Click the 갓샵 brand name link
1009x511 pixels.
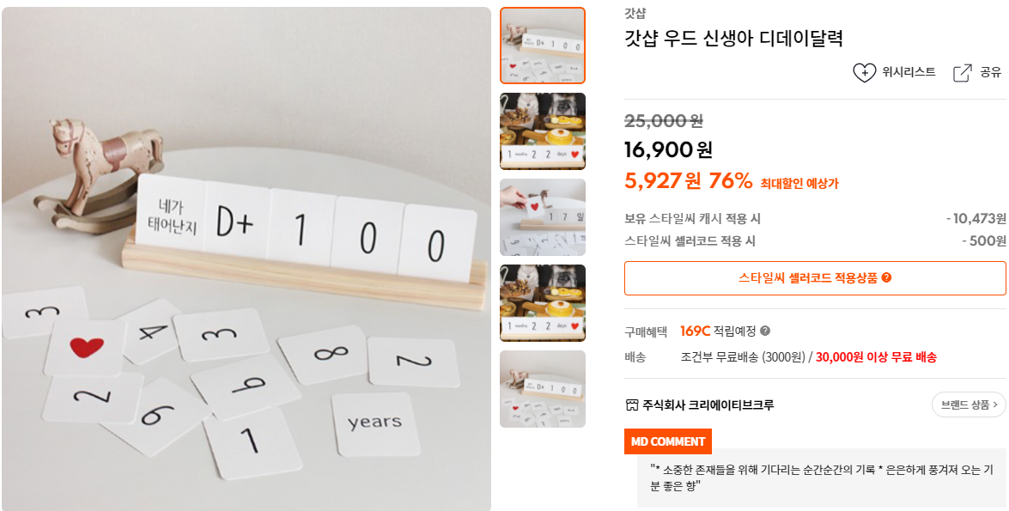coord(635,13)
